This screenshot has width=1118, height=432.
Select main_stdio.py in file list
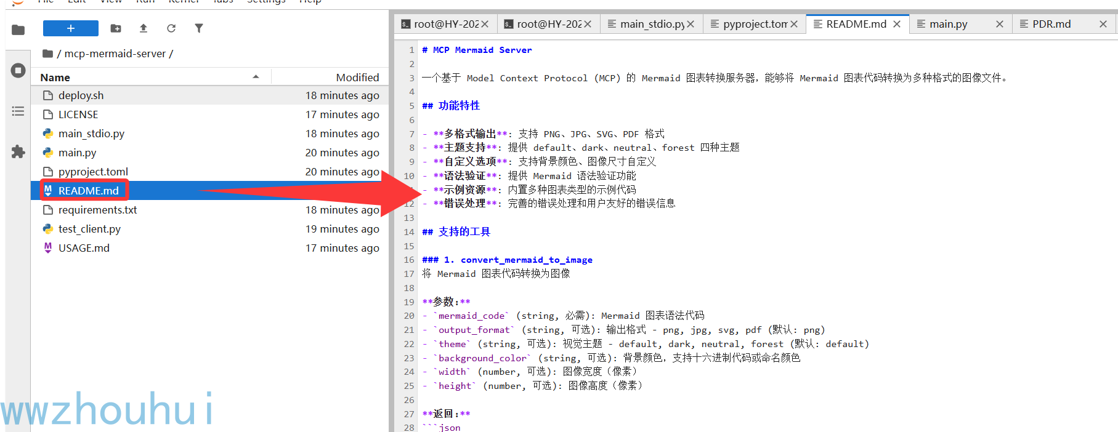pyautogui.click(x=209, y=134)
